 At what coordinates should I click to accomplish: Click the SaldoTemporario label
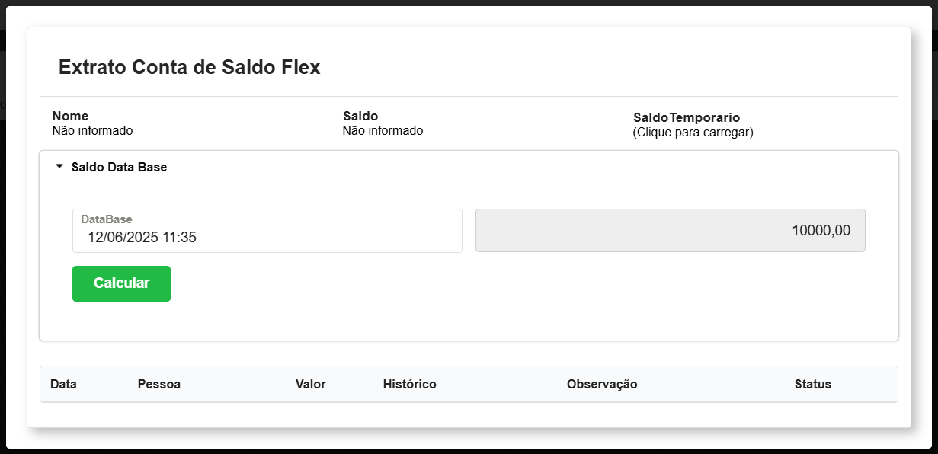point(686,117)
